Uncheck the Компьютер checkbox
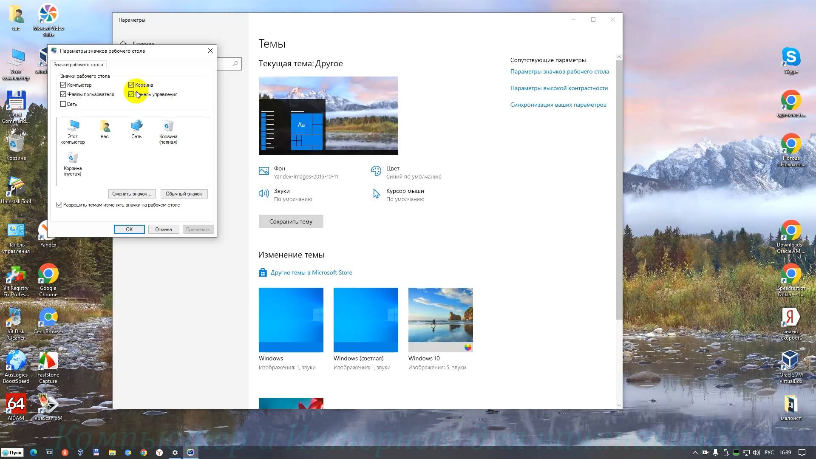 (x=63, y=85)
